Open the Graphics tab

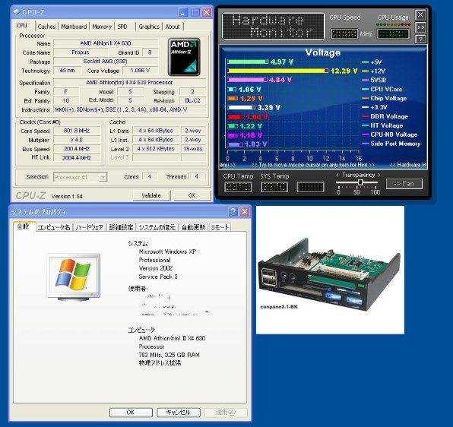point(149,27)
